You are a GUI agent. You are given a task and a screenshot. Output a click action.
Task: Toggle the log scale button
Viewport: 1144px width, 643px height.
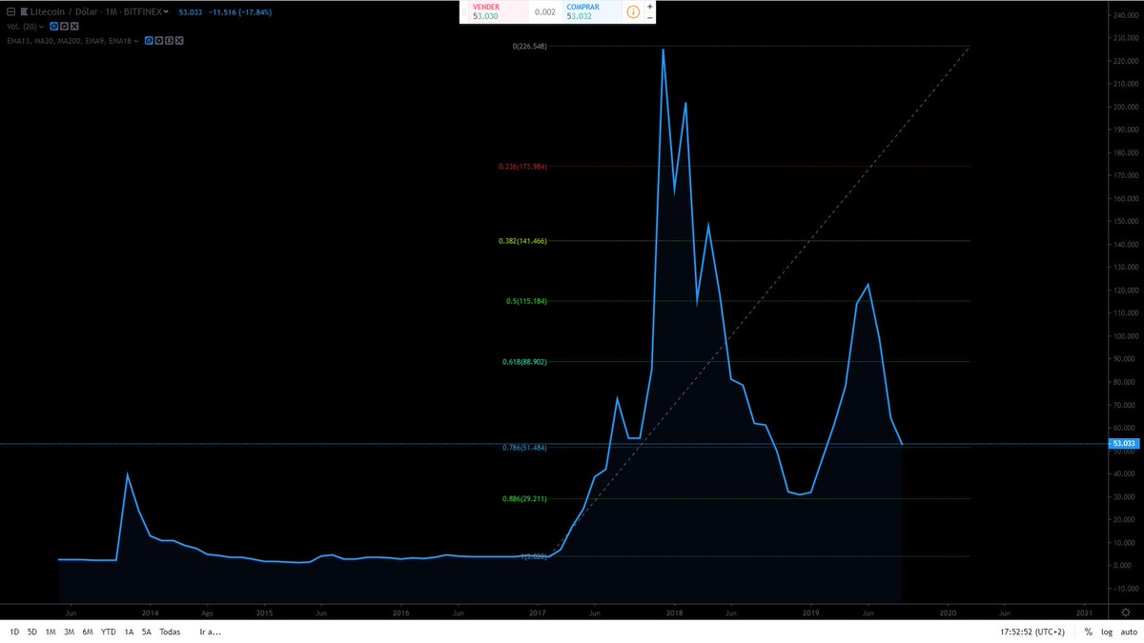(1107, 632)
